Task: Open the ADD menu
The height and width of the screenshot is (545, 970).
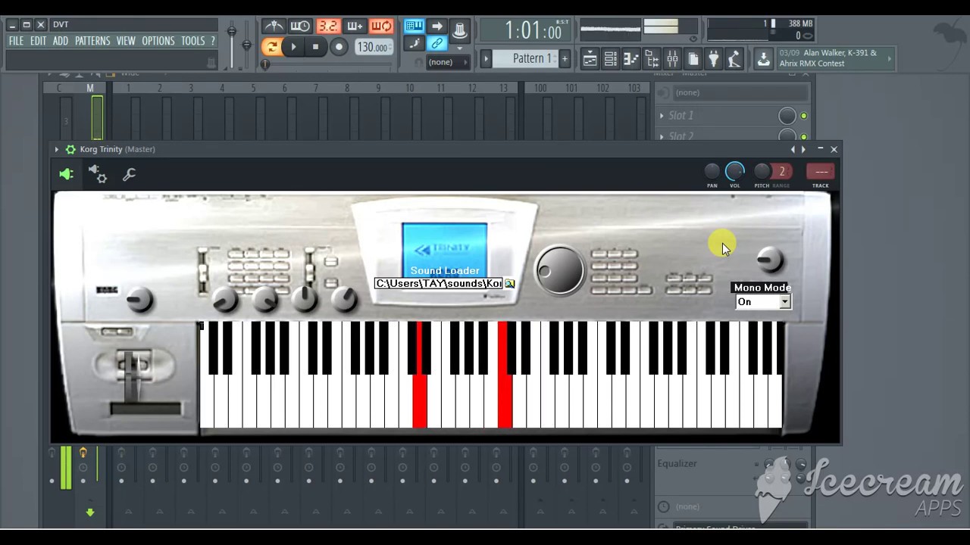Action: point(61,41)
